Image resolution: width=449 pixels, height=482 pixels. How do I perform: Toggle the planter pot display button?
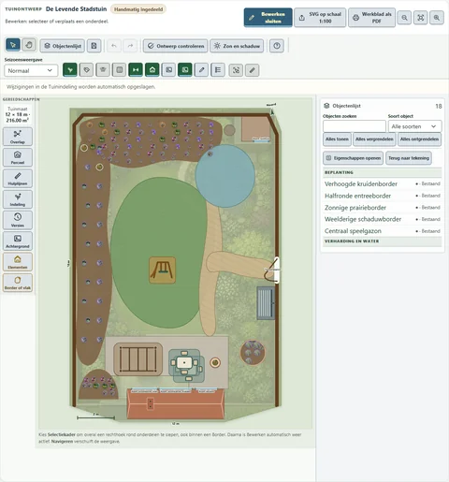pyautogui.click(x=103, y=70)
